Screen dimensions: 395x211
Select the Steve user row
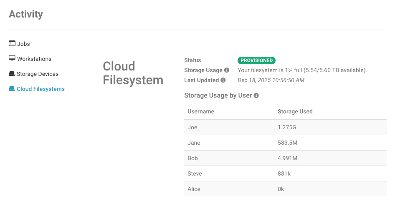coord(195,173)
